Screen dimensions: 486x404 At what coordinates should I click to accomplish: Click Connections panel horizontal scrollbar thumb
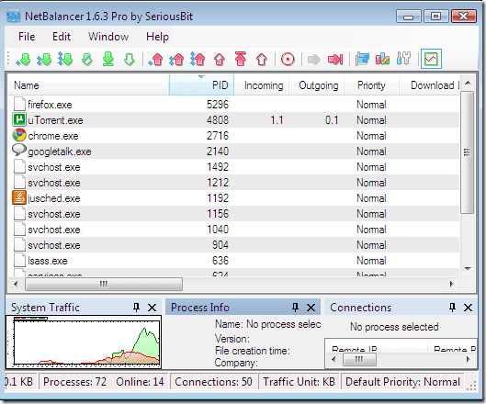(x=359, y=360)
